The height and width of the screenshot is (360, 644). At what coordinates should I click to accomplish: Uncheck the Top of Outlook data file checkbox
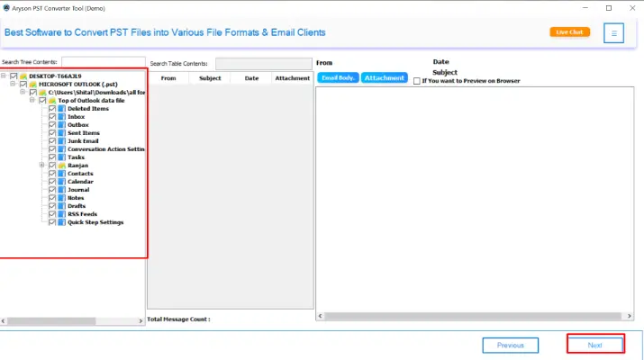pos(42,101)
